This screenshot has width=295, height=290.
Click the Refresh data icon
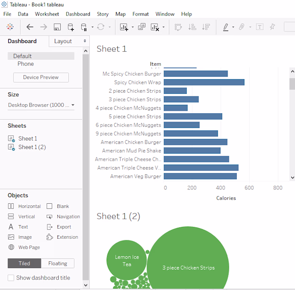[101, 27]
